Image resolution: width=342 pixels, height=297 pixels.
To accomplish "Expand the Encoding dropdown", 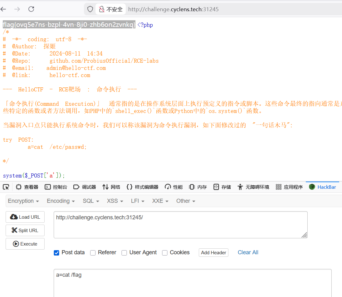I will (61, 201).
